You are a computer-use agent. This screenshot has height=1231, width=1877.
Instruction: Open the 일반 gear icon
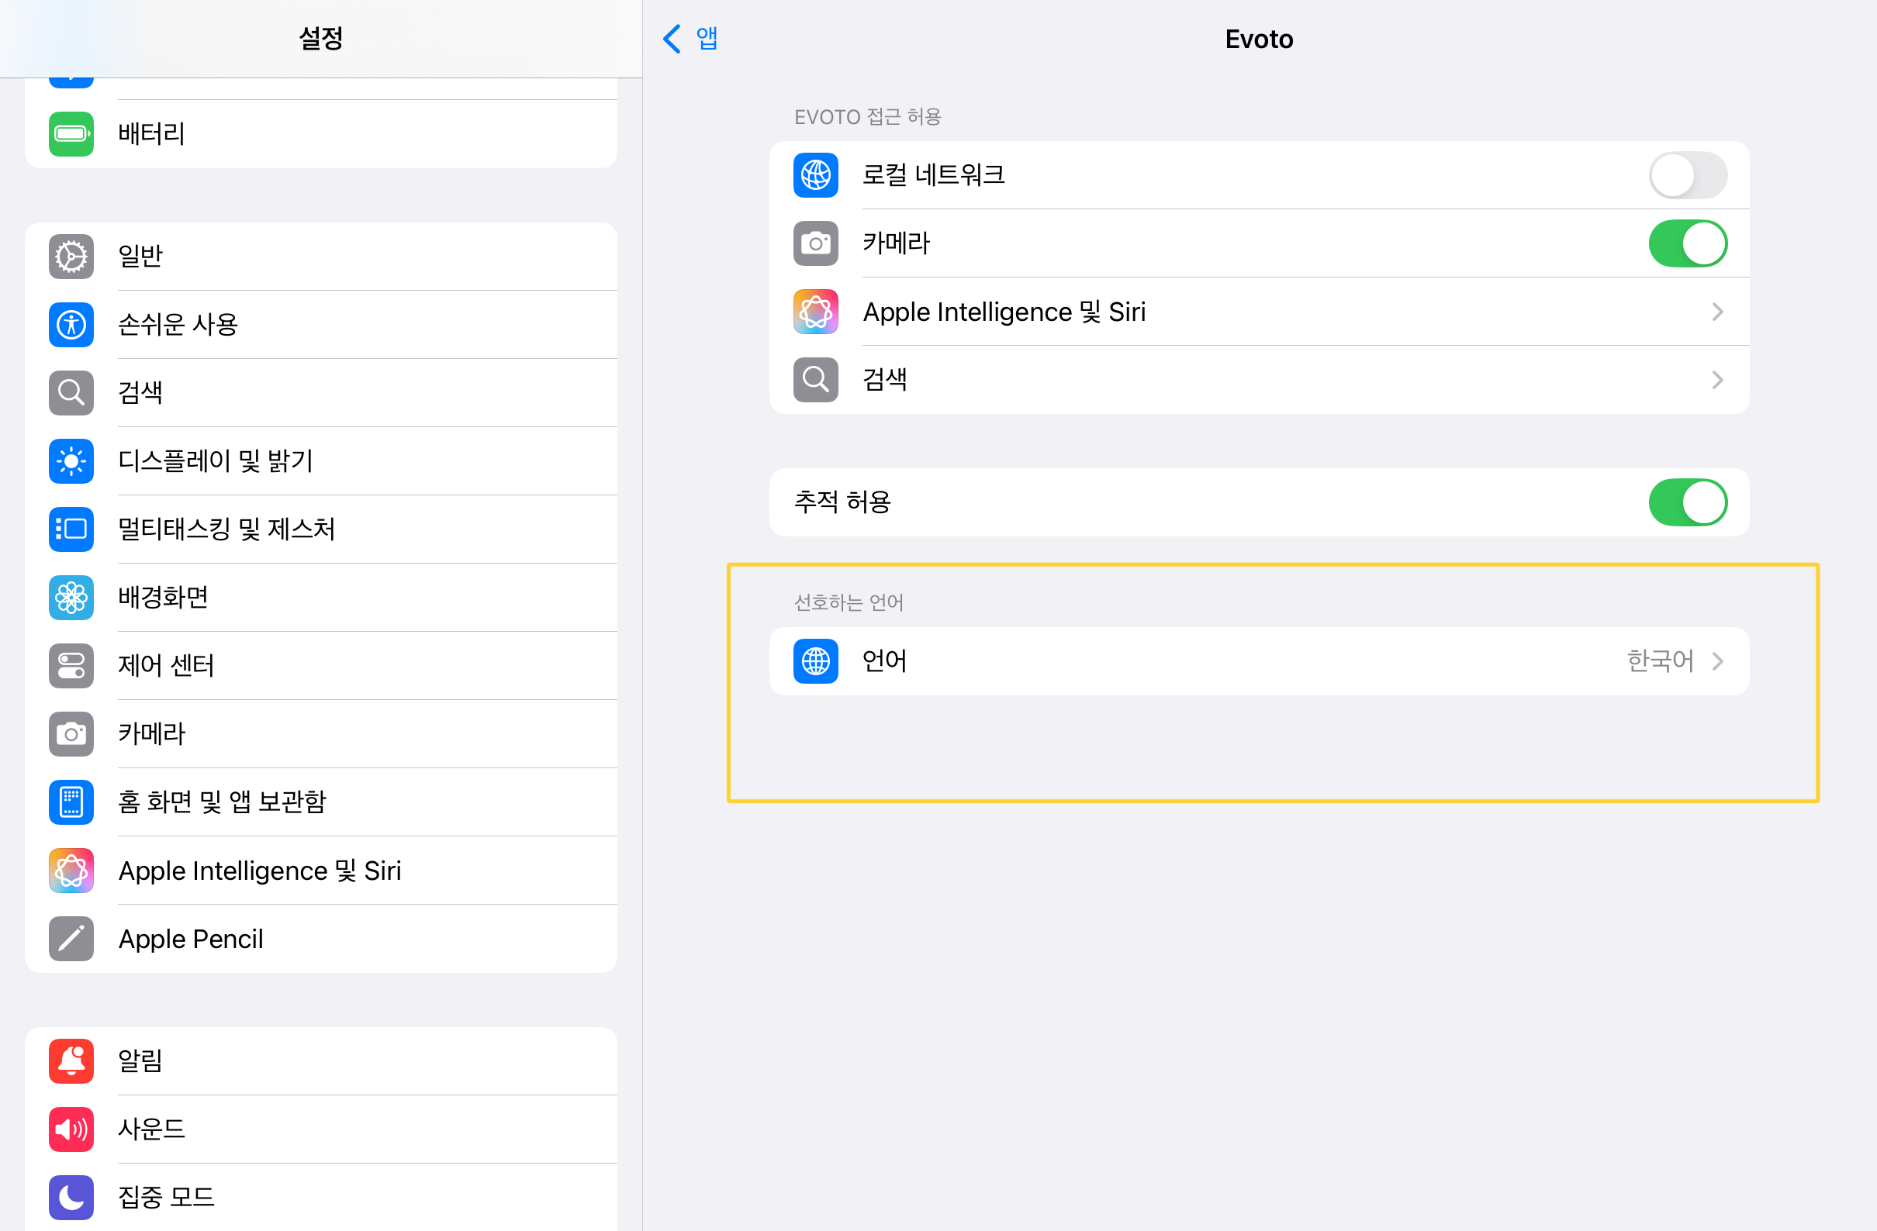pyautogui.click(x=71, y=256)
